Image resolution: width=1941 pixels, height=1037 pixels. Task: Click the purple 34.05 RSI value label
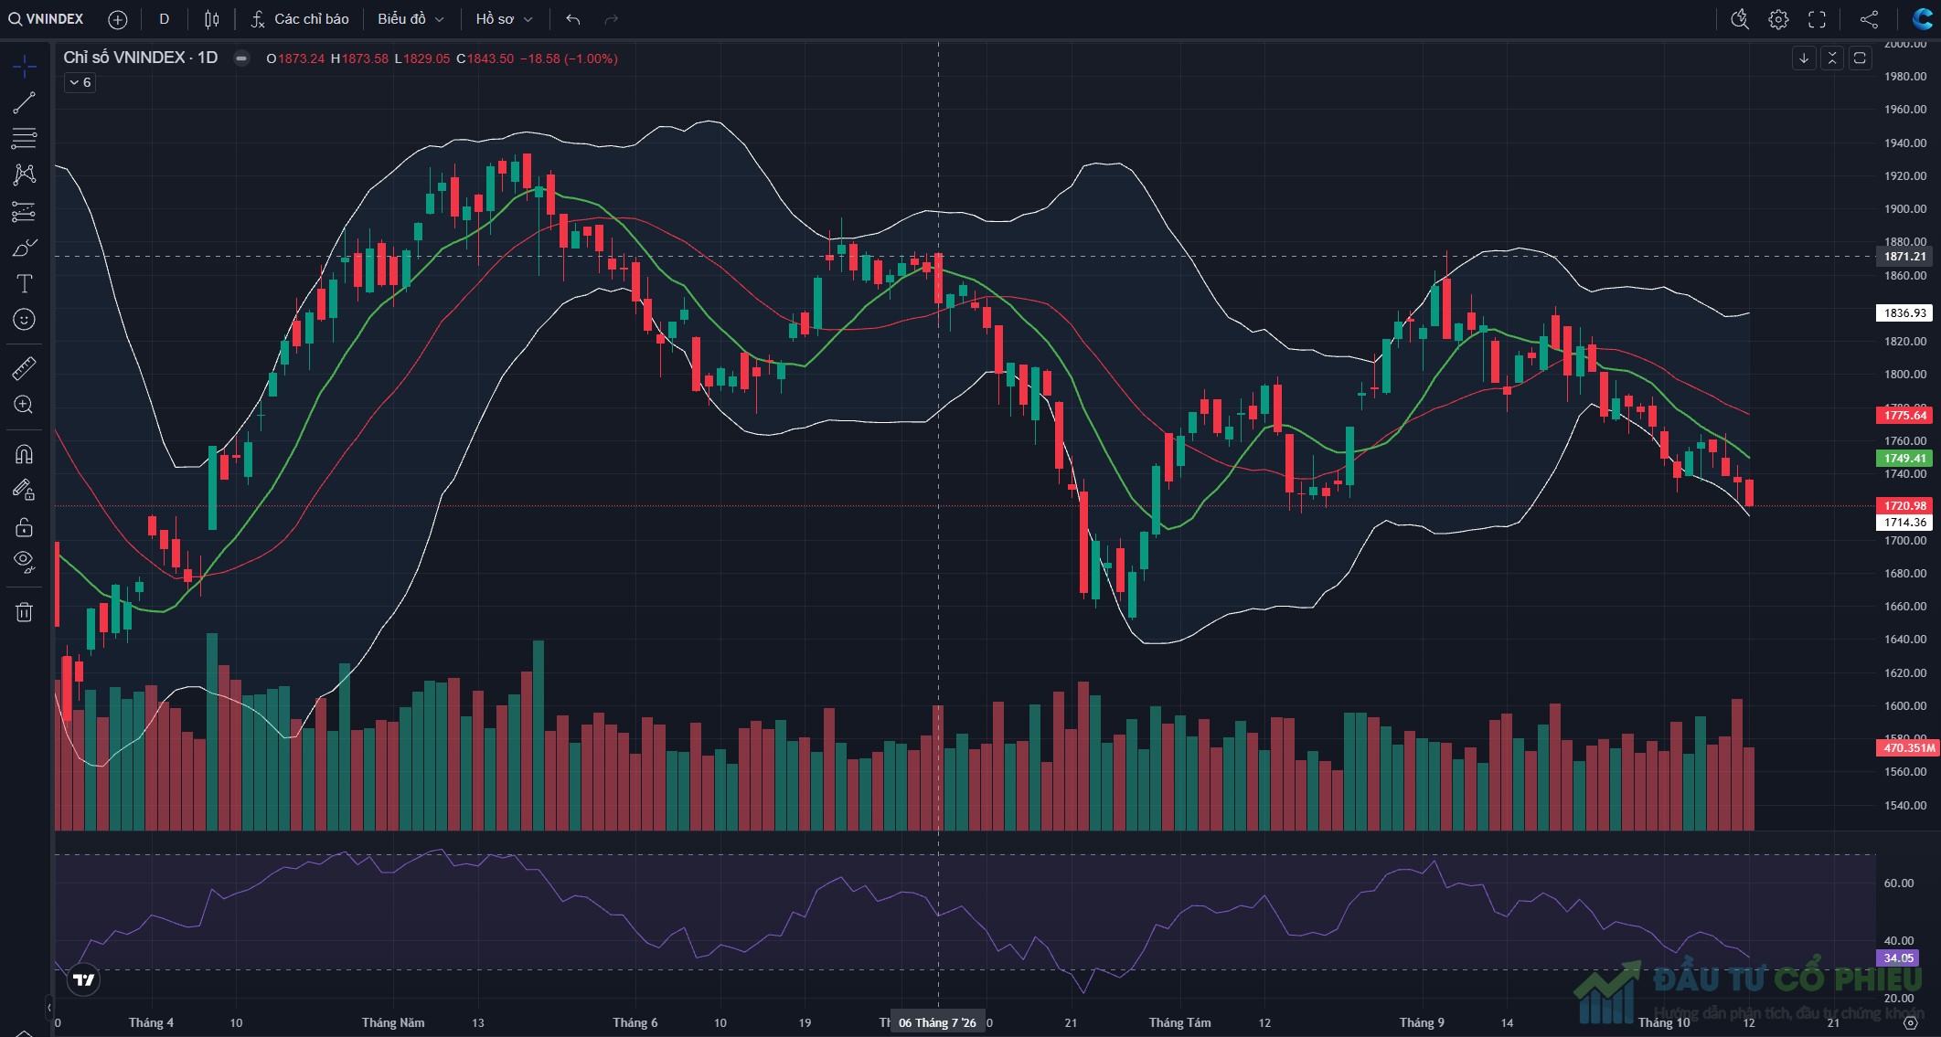pyautogui.click(x=1899, y=958)
